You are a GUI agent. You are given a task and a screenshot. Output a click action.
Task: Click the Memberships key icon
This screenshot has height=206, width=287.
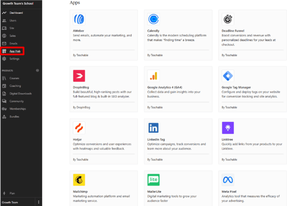[x=4, y=109]
